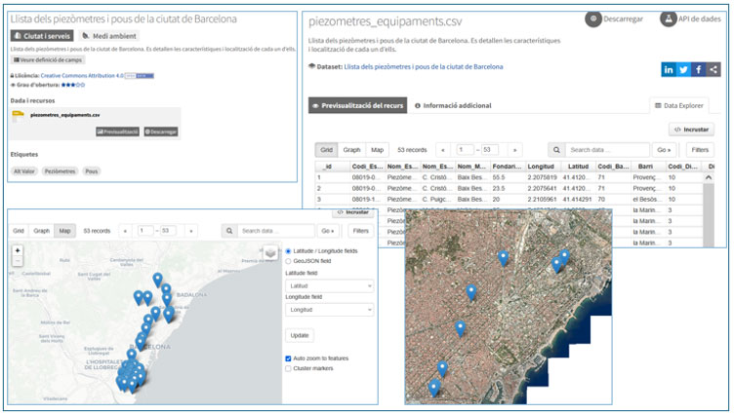Viewport: 734px width, 414px height.
Task: Share dataset on Twitter
Action: click(x=683, y=69)
